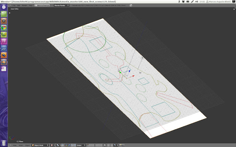Open the sound volume indicator

tap(197, 1)
